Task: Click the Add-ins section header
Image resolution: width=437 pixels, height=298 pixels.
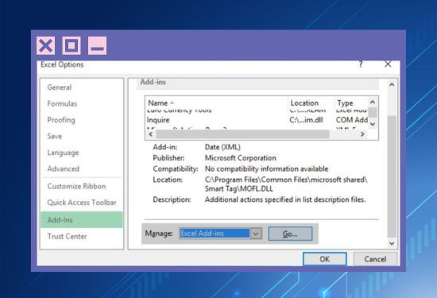Action: (153, 82)
